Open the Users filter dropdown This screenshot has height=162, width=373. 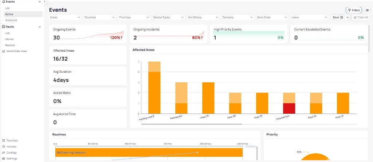tap(310, 17)
